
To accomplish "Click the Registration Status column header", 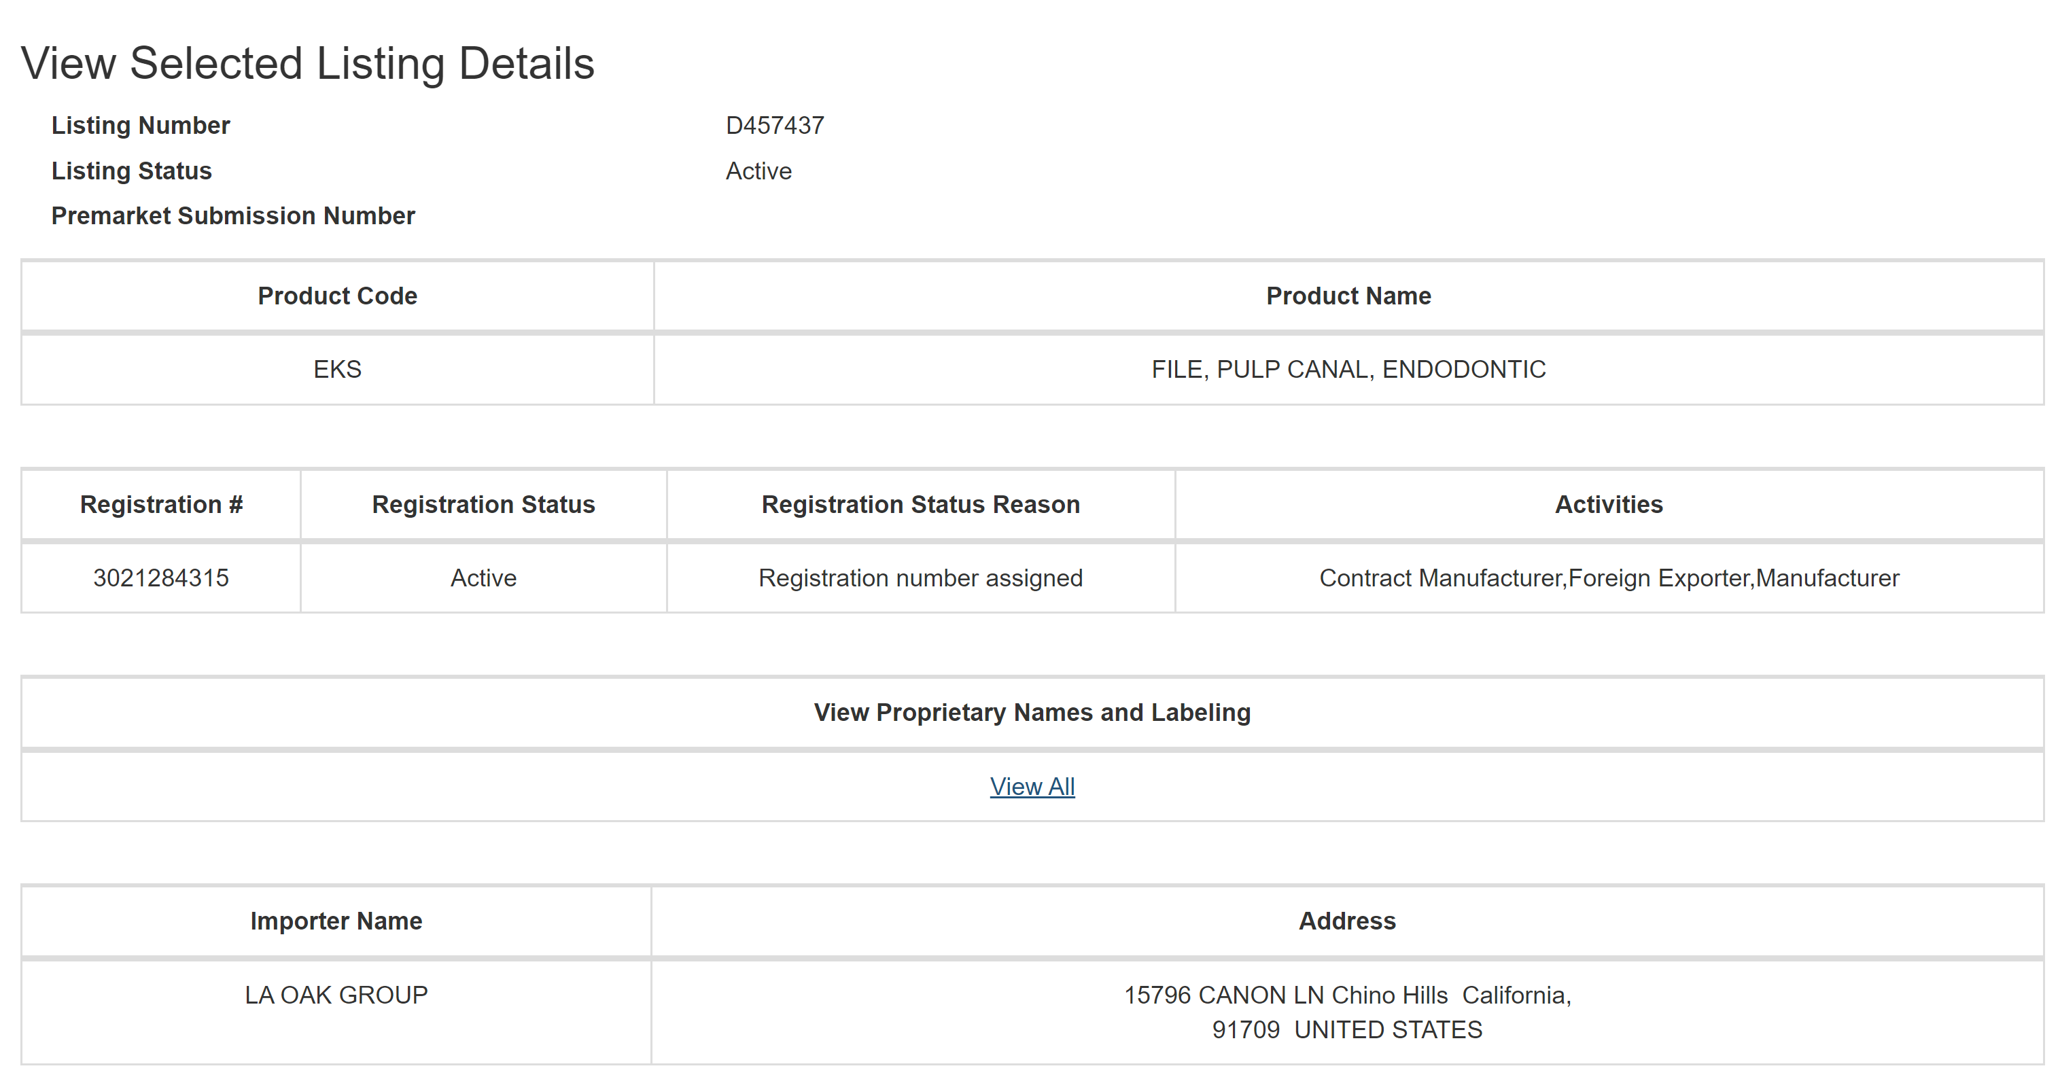I will [483, 504].
